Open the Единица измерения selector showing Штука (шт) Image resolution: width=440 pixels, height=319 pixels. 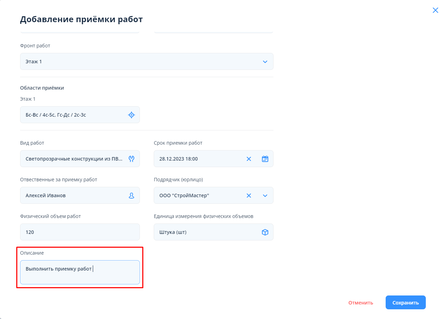[206, 232]
